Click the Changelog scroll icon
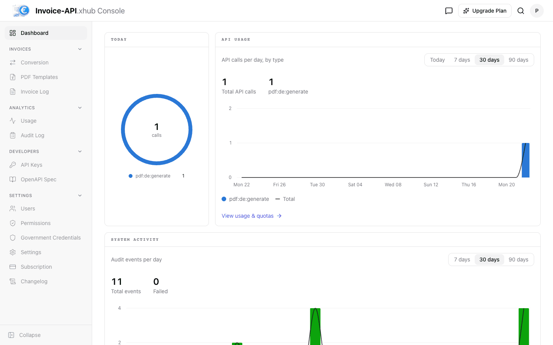This screenshot has width=553, height=345. pyautogui.click(x=13, y=281)
